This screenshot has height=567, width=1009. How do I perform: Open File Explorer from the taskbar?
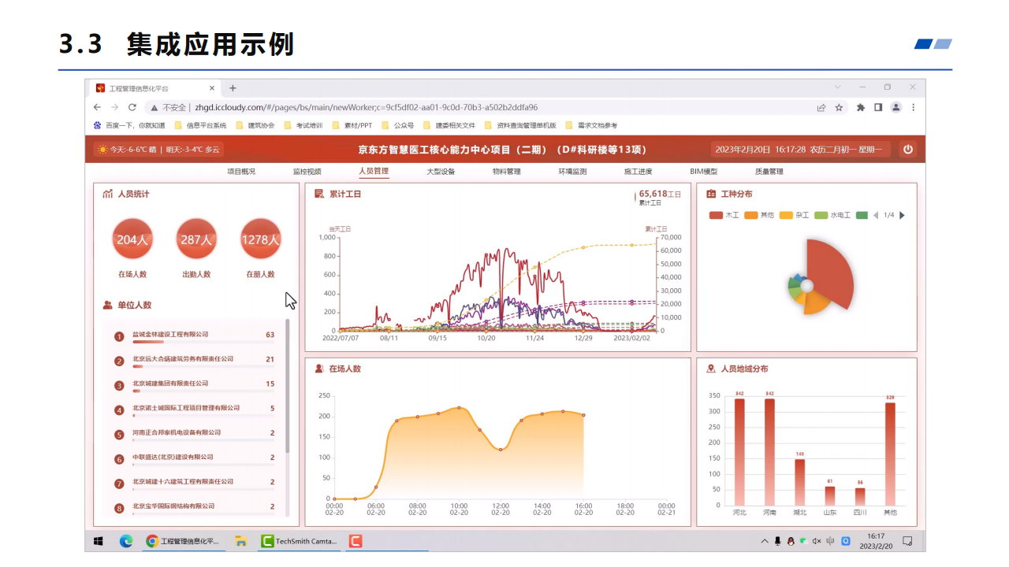click(x=241, y=541)
